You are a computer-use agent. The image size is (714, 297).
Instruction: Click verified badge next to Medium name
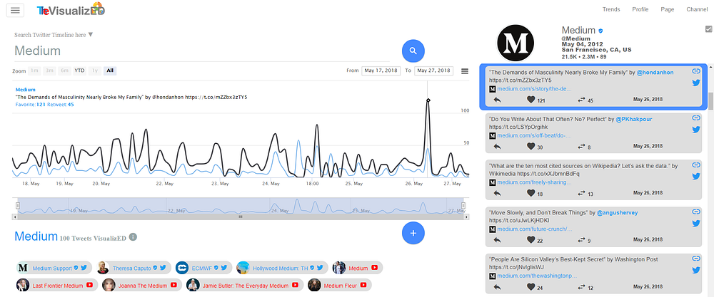600,31
